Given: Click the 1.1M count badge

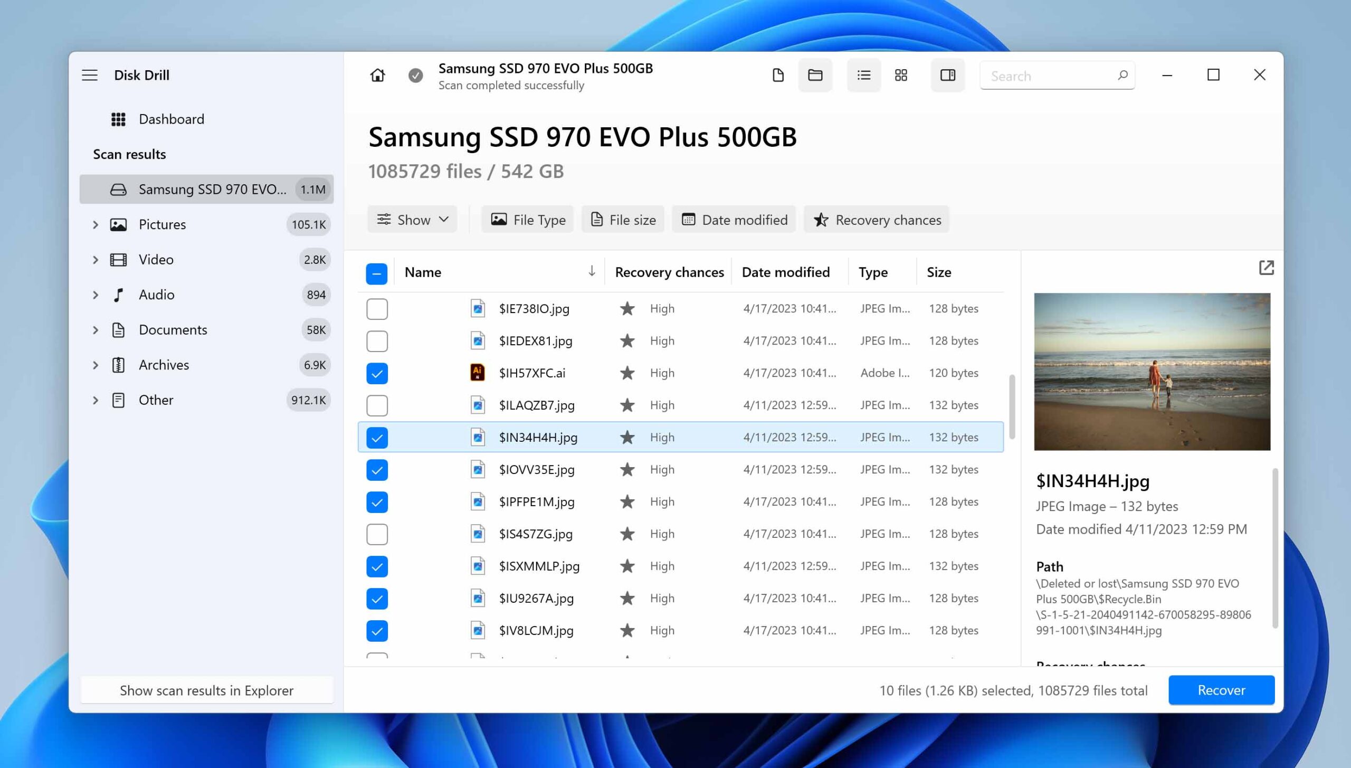Looking at the screenshot, I should click(x=313, y=189).
